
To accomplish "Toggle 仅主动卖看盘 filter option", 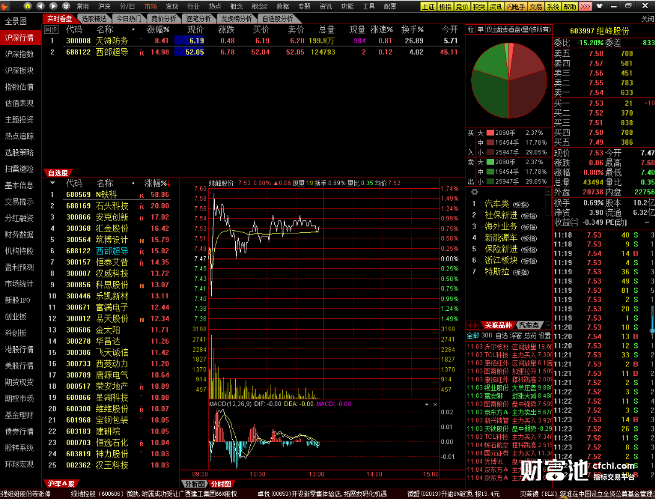I will click(x=518, y=30).
